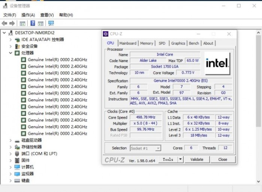Open the Tools dropdown arrow in CPU-Z

(180, 160)
